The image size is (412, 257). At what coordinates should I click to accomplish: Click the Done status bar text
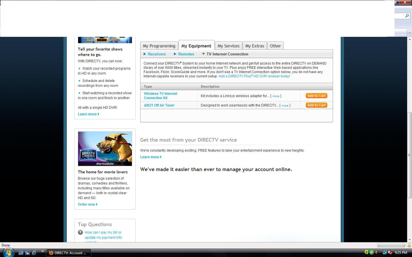pos(6,245)
